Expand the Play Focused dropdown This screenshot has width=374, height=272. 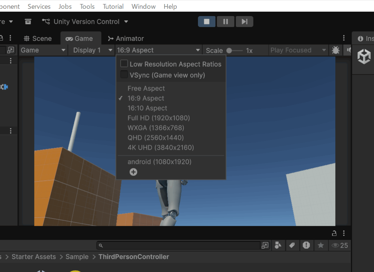coord(298,50)
